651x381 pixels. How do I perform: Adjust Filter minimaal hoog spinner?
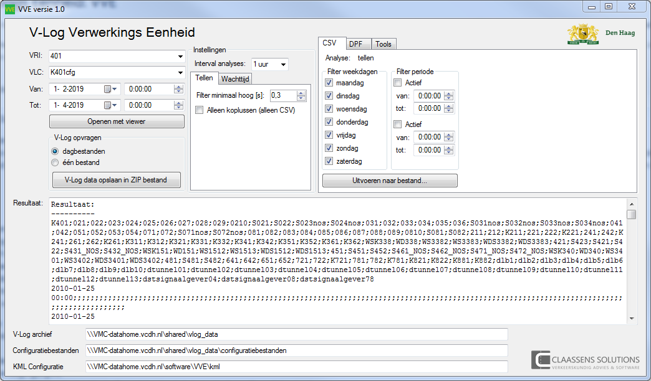[301, 96]
